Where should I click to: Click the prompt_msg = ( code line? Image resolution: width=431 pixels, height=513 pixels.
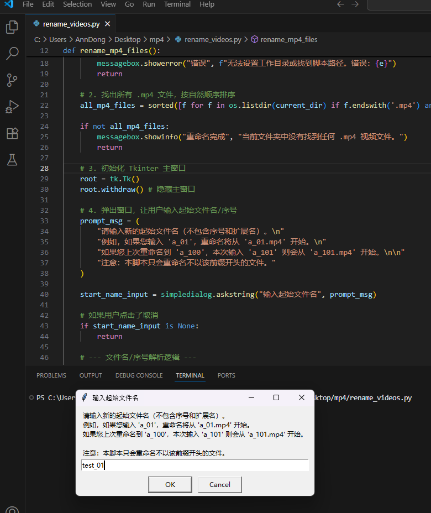109,221
